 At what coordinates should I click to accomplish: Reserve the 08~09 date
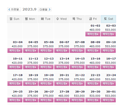point(93,51)
